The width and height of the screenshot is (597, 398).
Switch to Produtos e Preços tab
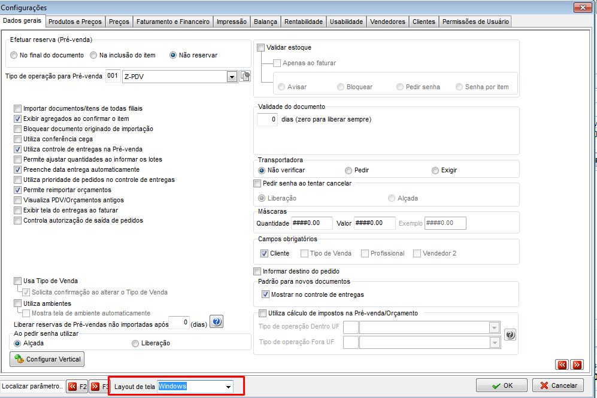75,22
